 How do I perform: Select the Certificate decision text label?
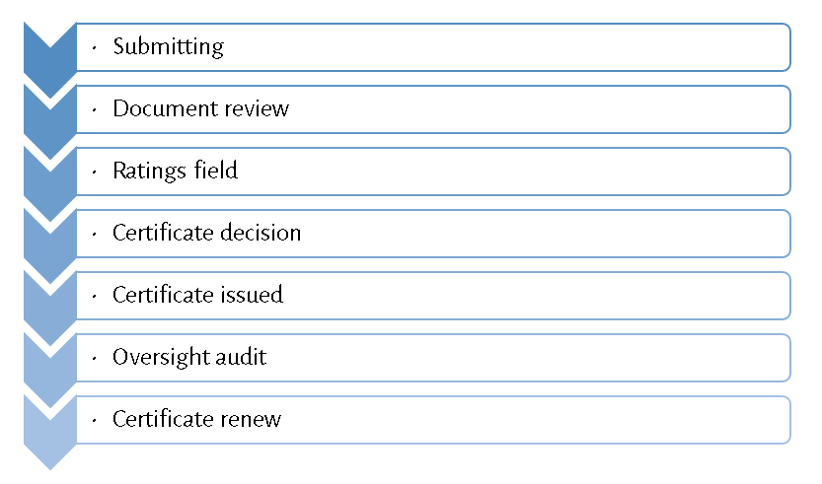pos(206,233)
